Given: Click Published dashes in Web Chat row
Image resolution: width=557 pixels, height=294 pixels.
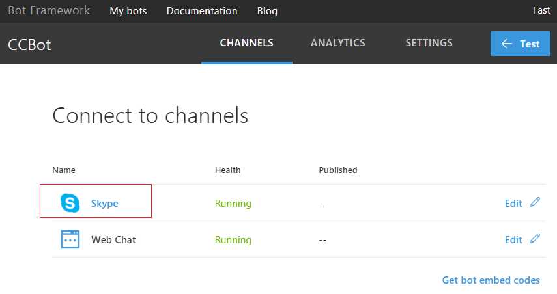Looking at the screenshot, I should click(322, 241).
